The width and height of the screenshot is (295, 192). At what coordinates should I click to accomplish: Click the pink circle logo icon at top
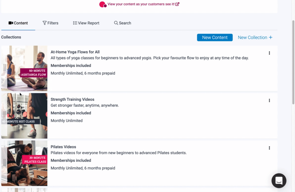103,4
